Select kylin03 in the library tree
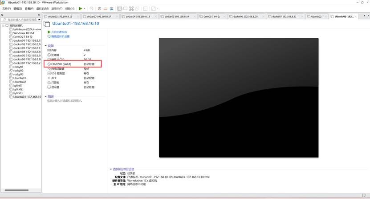The width and height of the screenshot is (370, 199). pos(16,93)
